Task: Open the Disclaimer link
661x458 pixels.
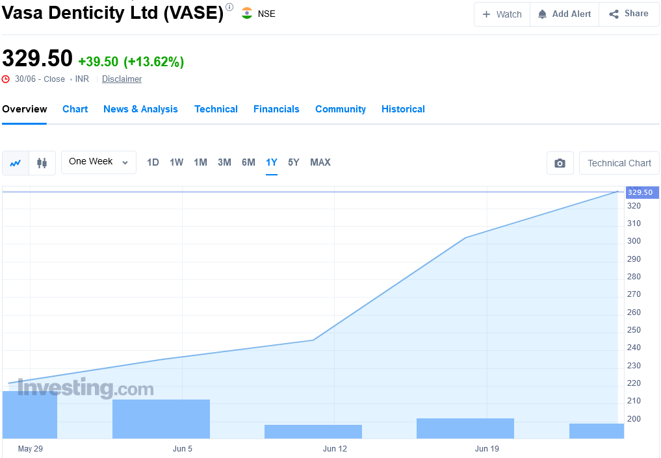Action: 122,79
